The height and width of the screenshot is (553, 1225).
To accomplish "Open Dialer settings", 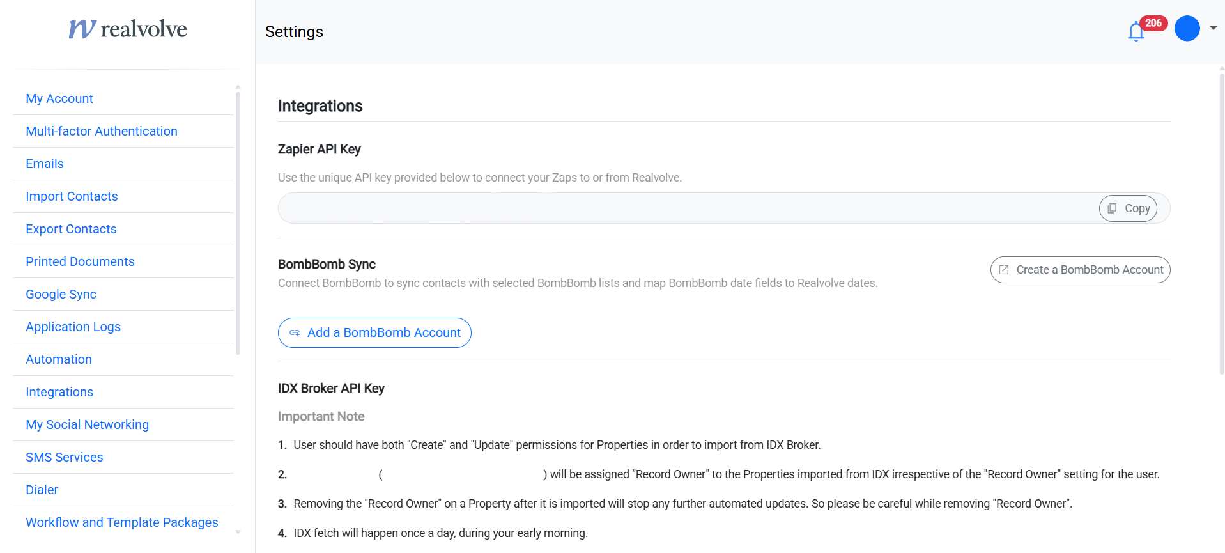I will (x=42, y=490).
